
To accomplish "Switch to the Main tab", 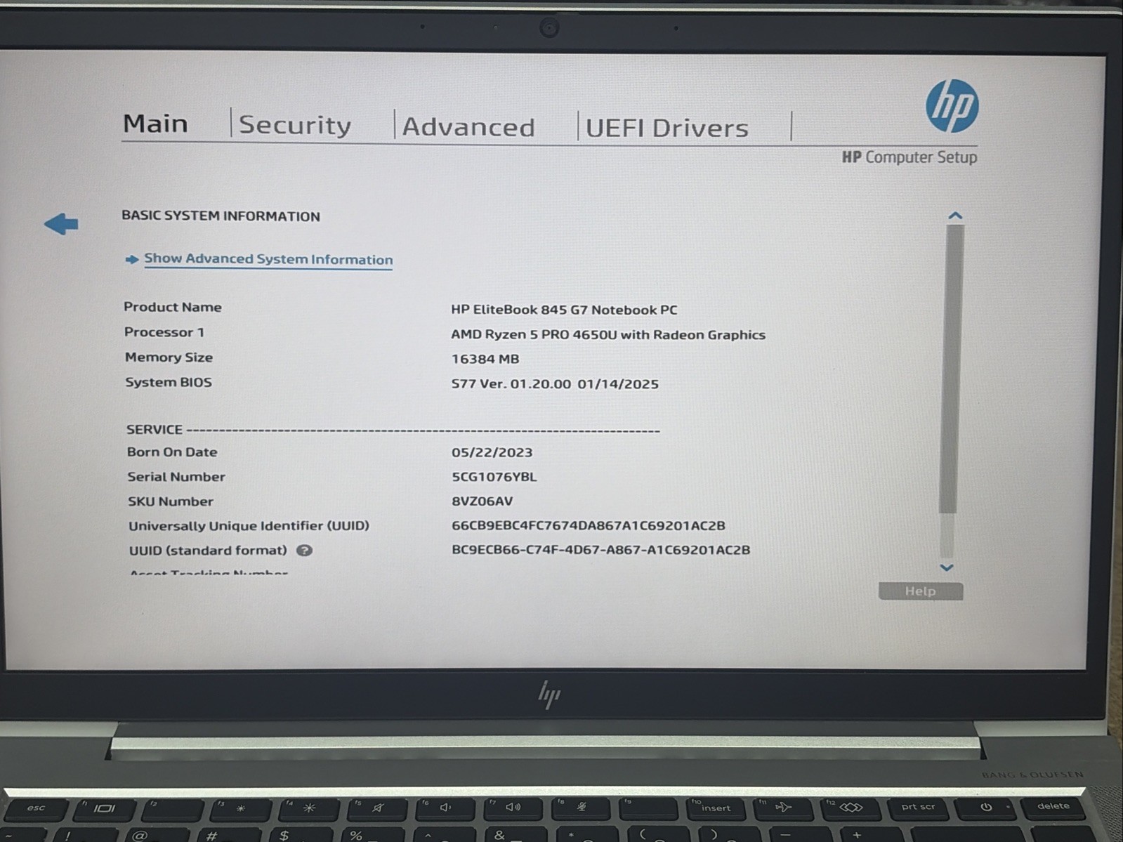I will [x=155, y=124].
